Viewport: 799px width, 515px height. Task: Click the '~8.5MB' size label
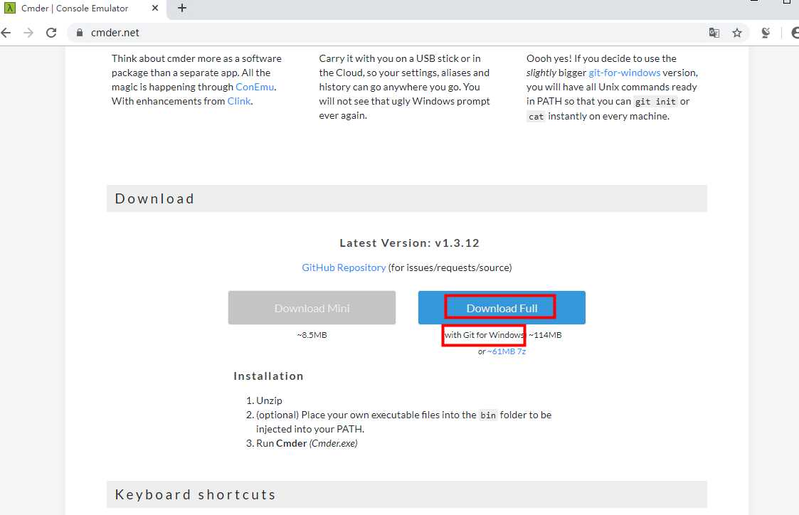pos(312,335)
